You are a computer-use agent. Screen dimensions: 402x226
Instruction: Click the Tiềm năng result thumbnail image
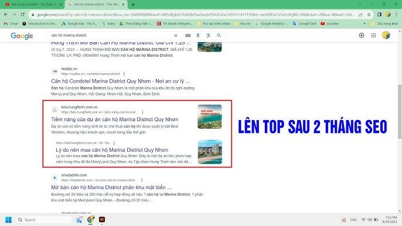(x=209, y=117)
